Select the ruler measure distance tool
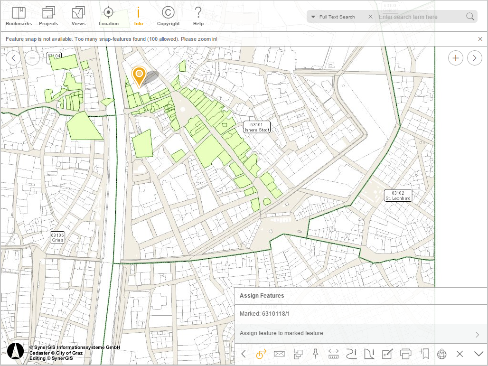 click(333, 354)
